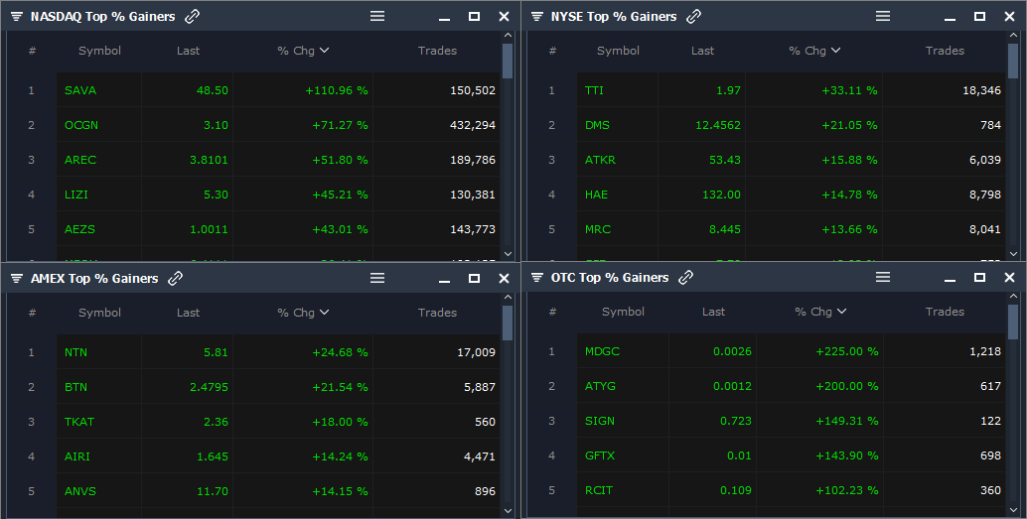Click the +110.96 % change value
Viewport: 1027px width, 519px height.
pos(337,90)
